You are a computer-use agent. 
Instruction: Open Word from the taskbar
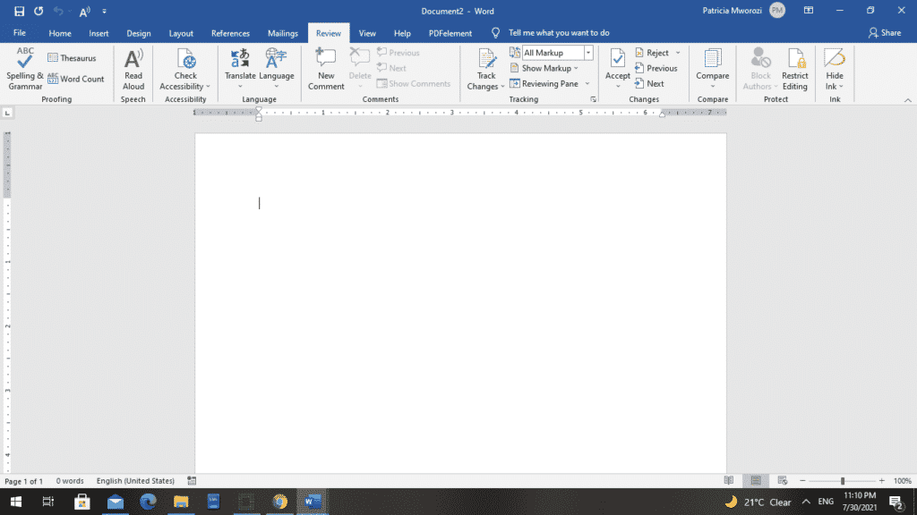312,502
